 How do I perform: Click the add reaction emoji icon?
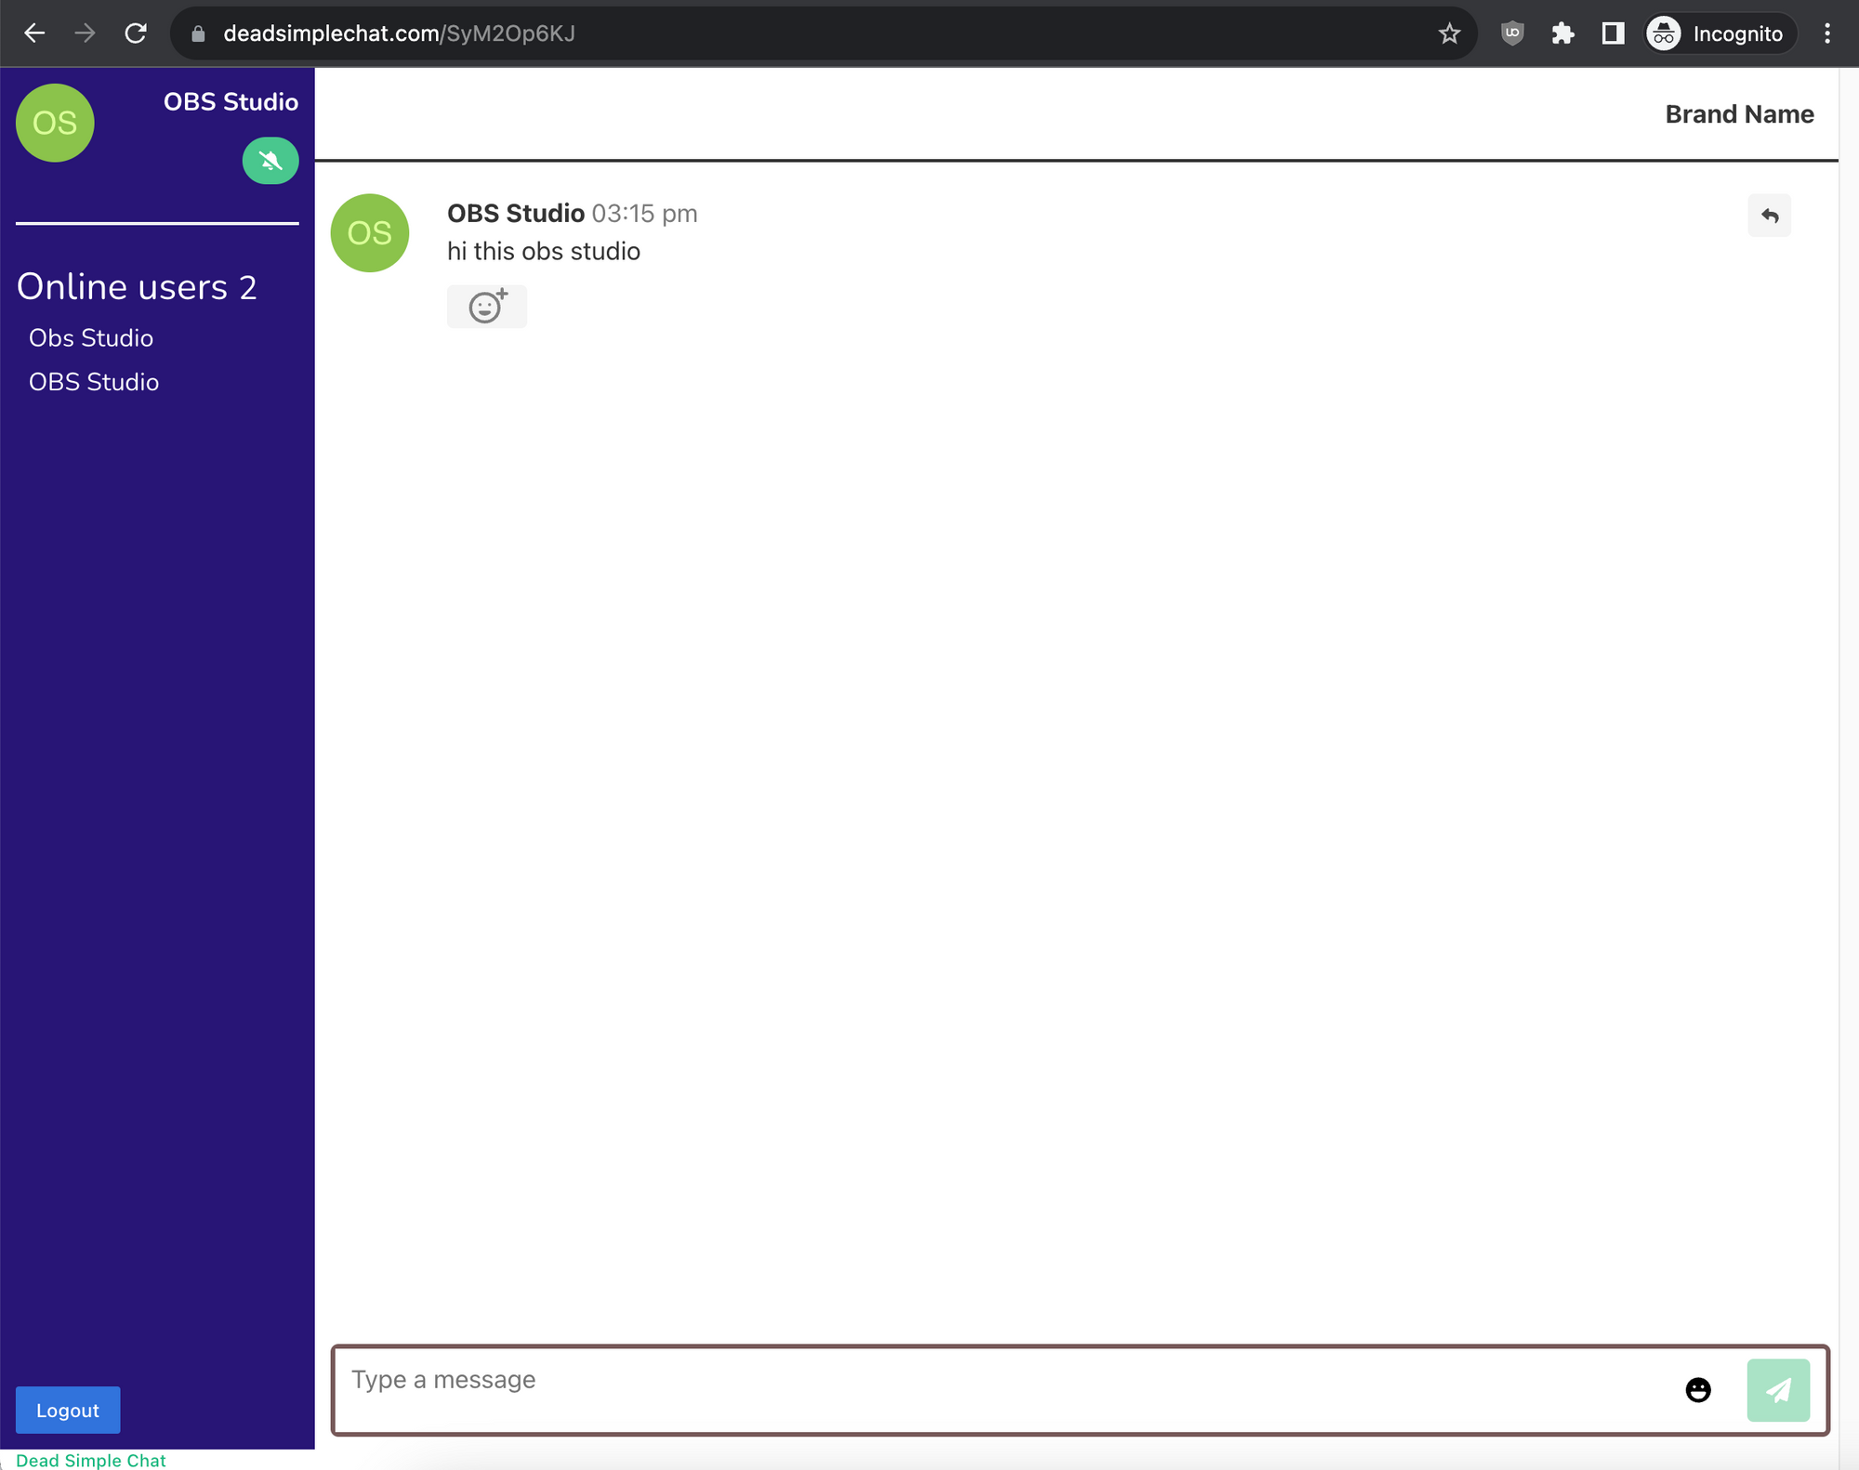pos(487,305)
